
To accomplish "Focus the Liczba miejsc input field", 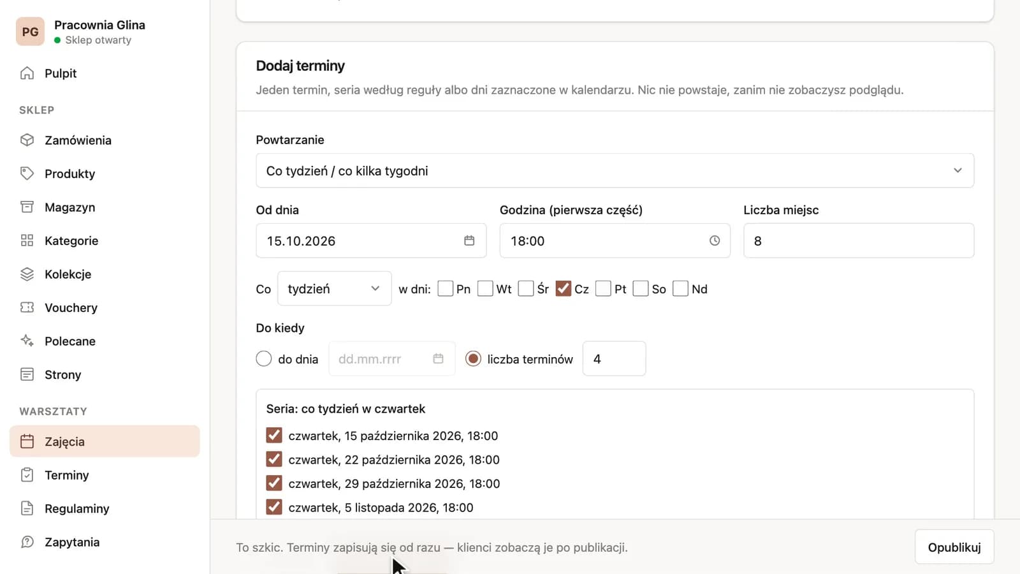I will [x=859, y=240].
